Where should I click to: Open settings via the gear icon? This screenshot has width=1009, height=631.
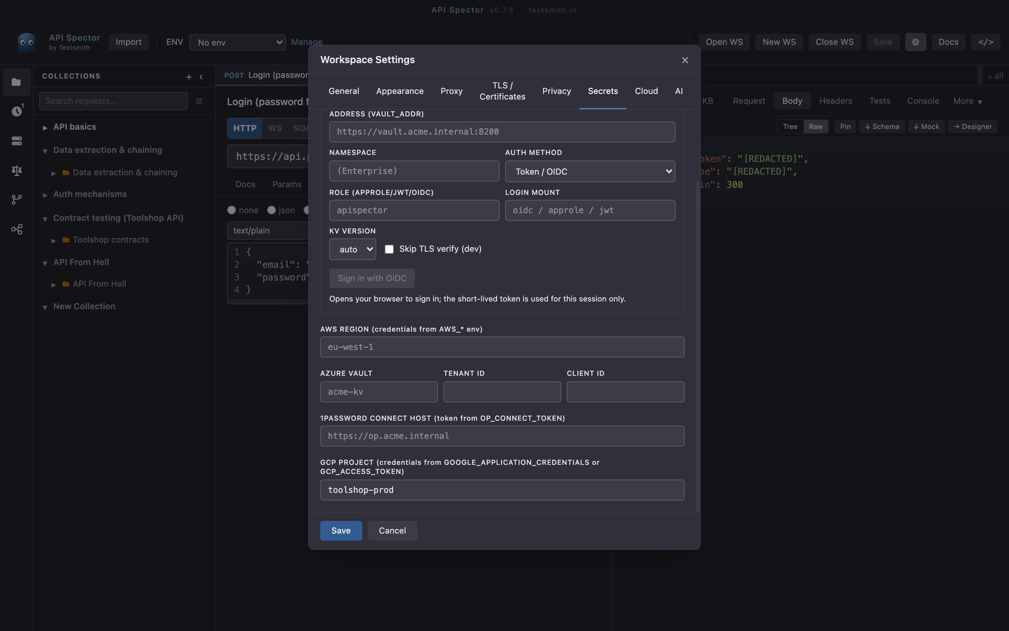[915, 42]
